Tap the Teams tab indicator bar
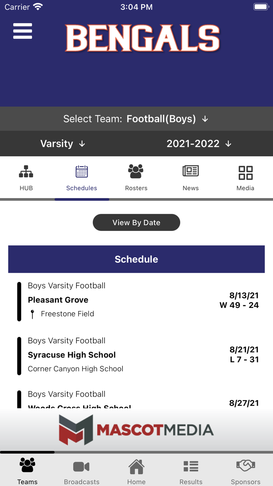This screenshot has width=273, height=486. point(27,452)
